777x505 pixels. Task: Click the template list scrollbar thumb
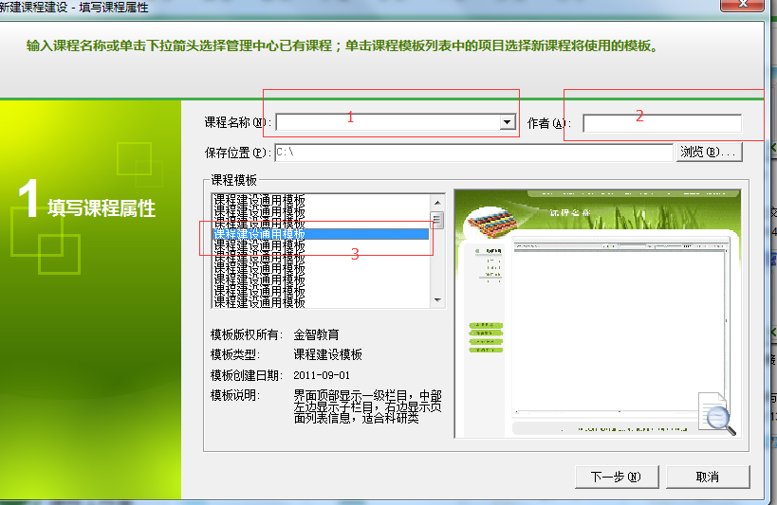pos(437,220)
